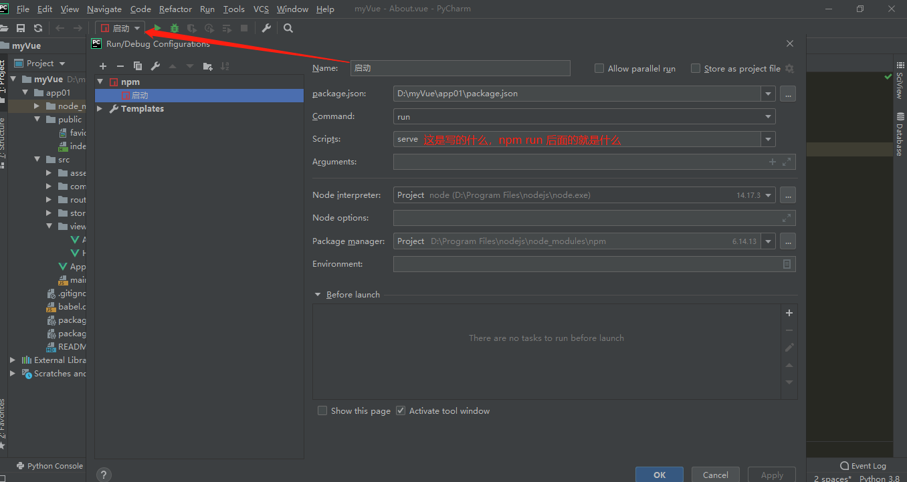This screenshot has width=907, height=482.
Task: Collapse the npm node in configurations tree
Action: pyautogui.click(x=100, y=82)
